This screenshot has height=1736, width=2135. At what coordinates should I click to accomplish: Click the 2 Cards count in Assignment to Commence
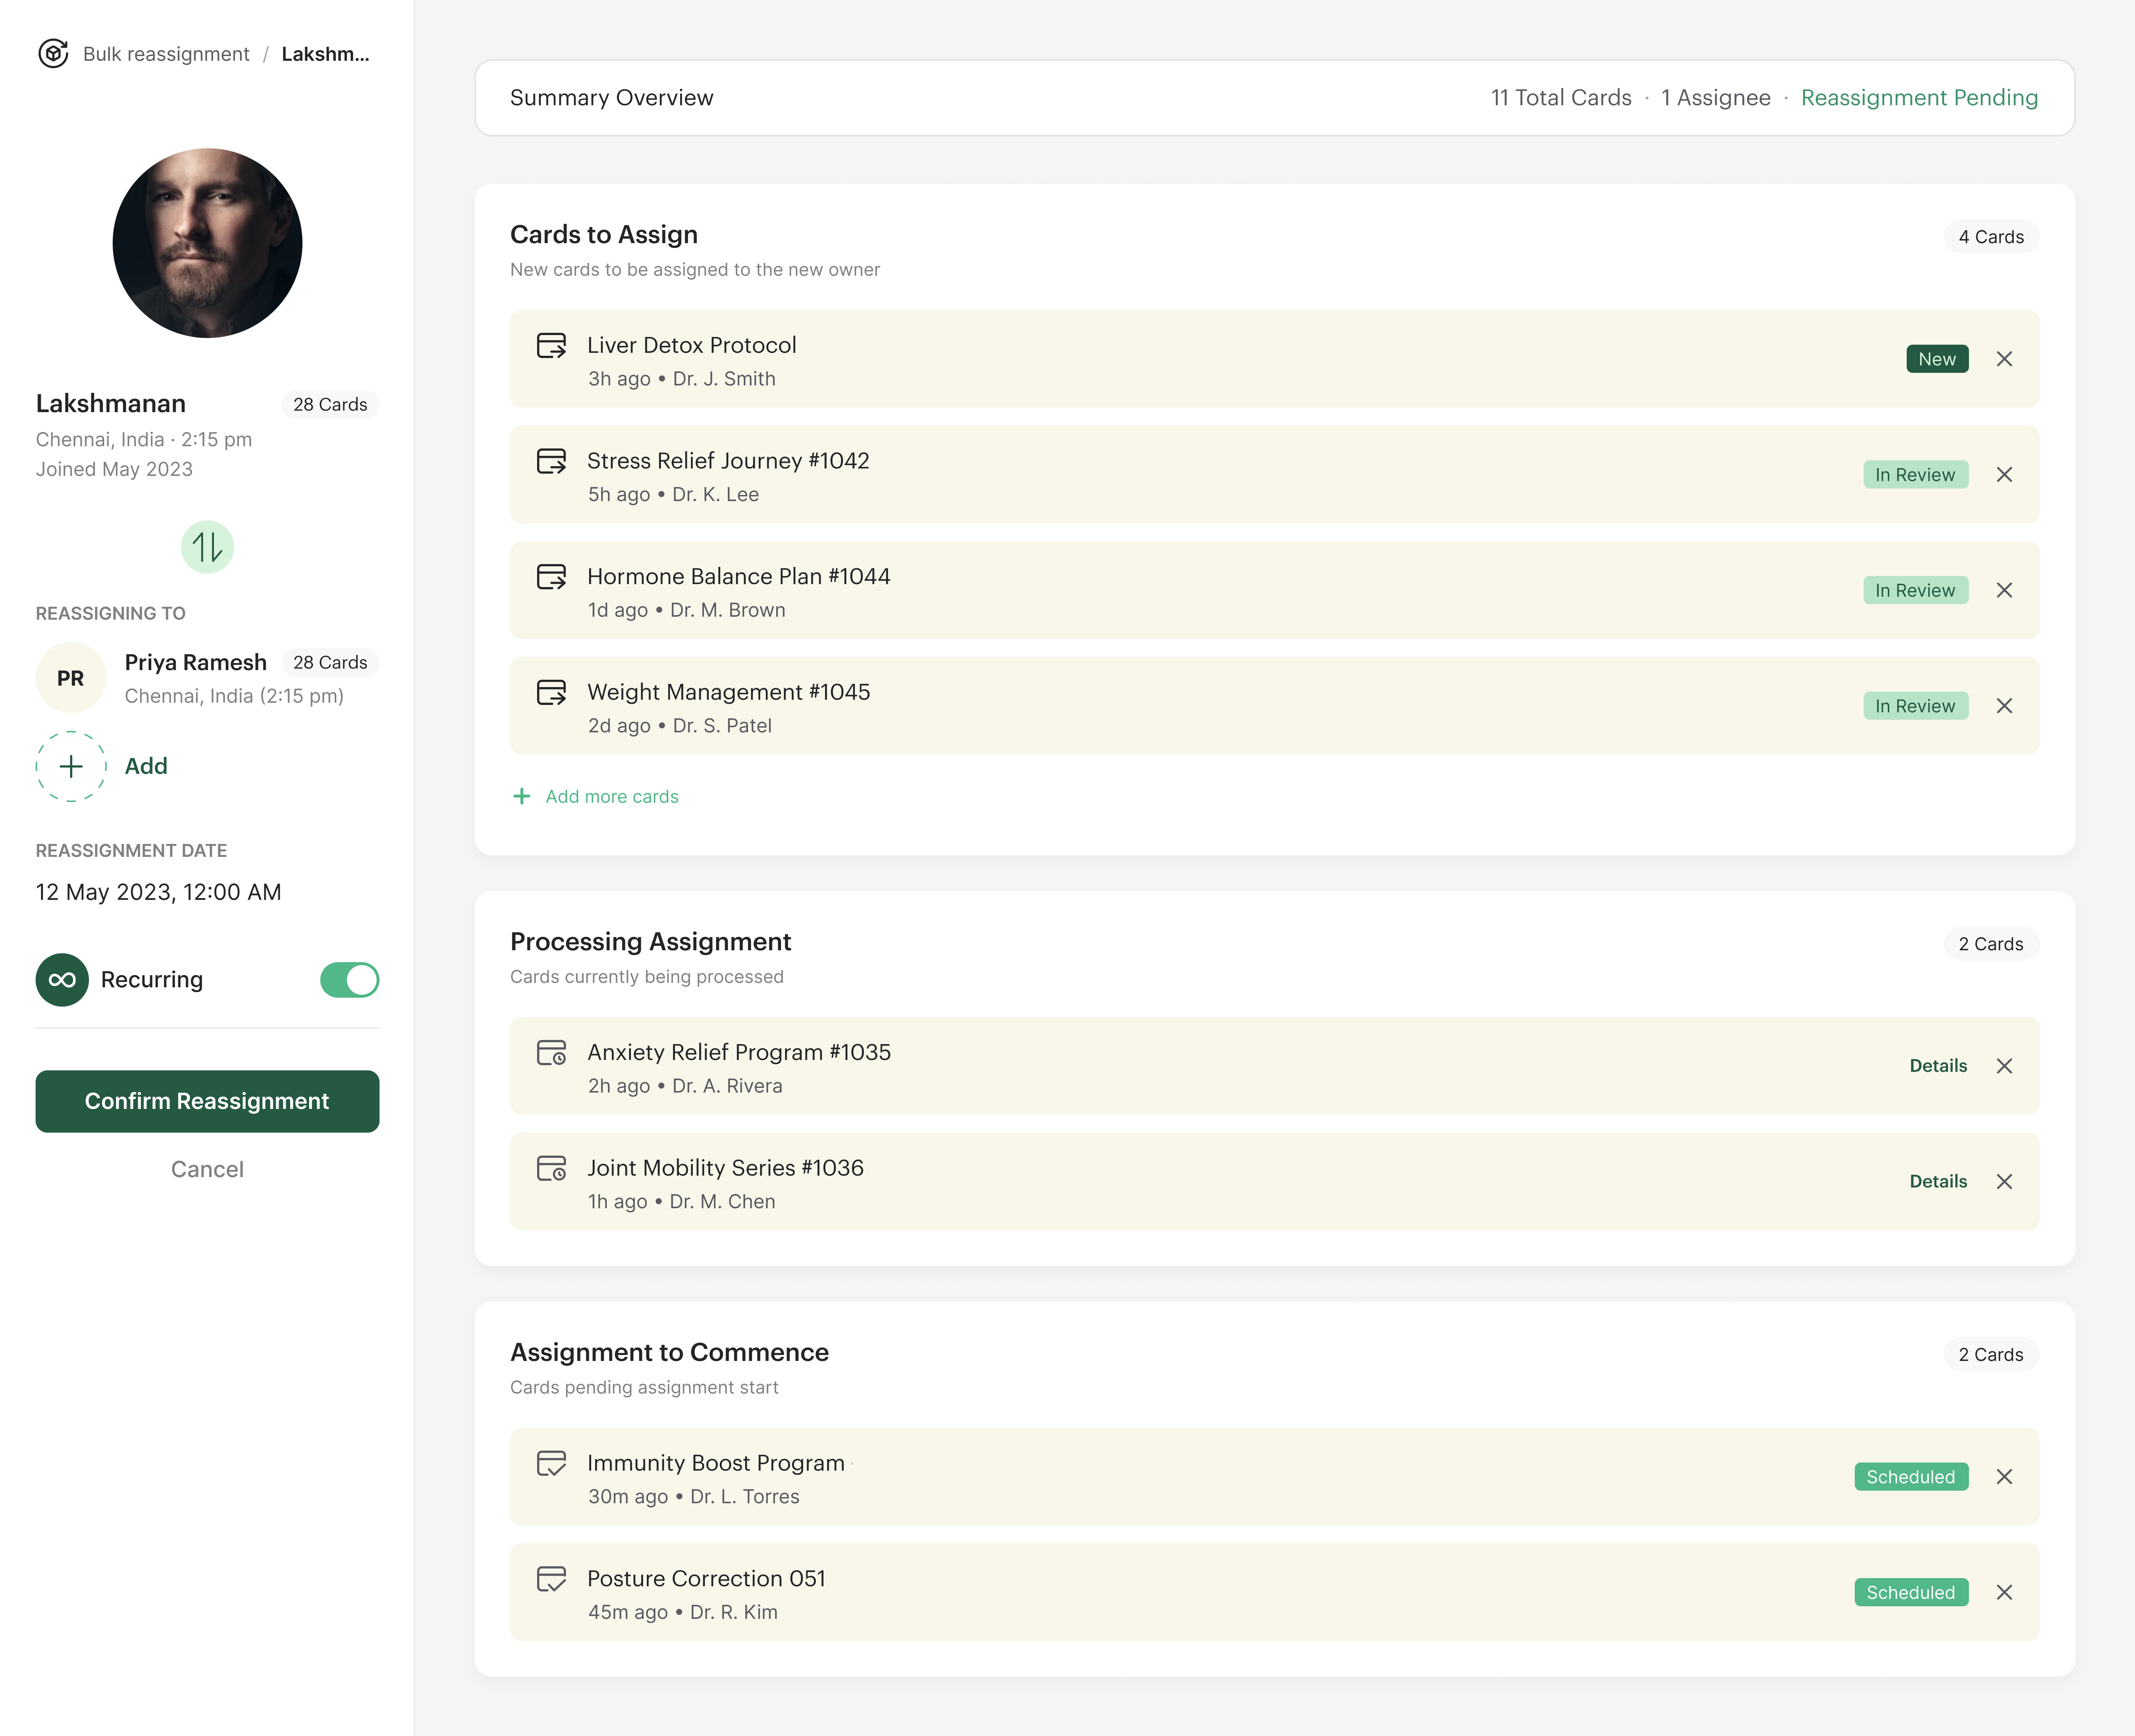1991,1355
